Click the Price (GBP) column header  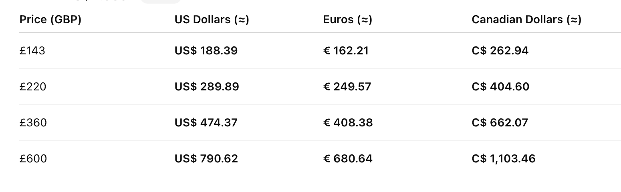[50, 20]
